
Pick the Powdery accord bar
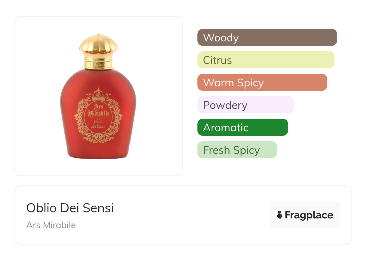pos(245,105)
